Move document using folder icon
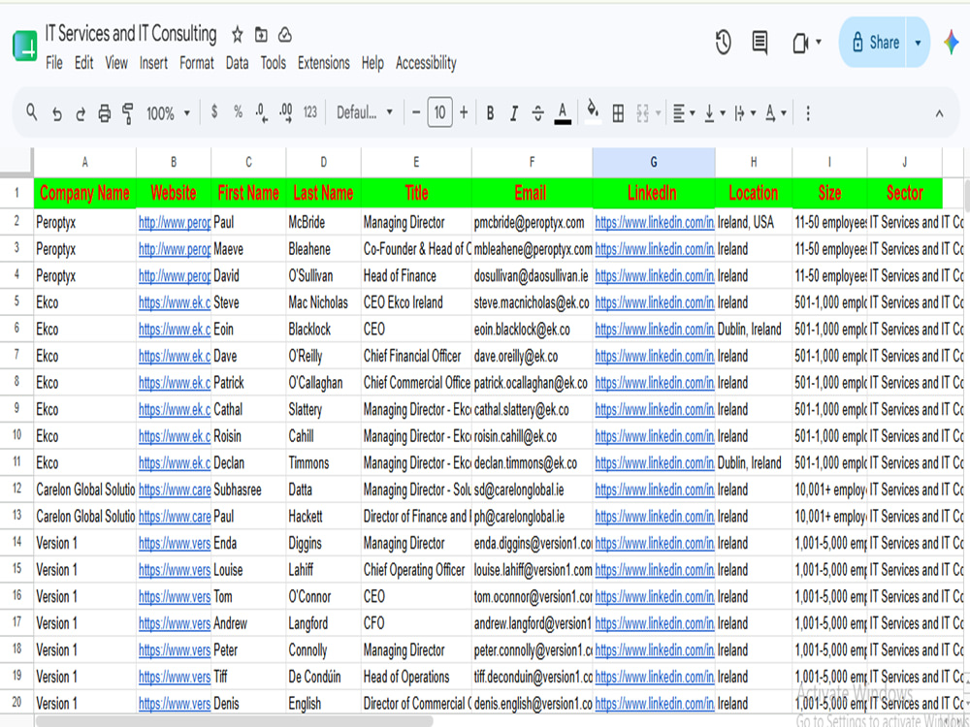 (x=261, y=35)
